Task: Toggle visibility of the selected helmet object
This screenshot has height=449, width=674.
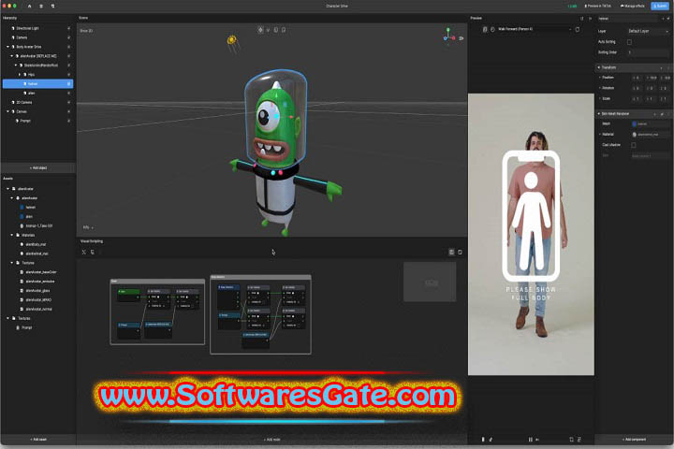Action: coord(68,84)
